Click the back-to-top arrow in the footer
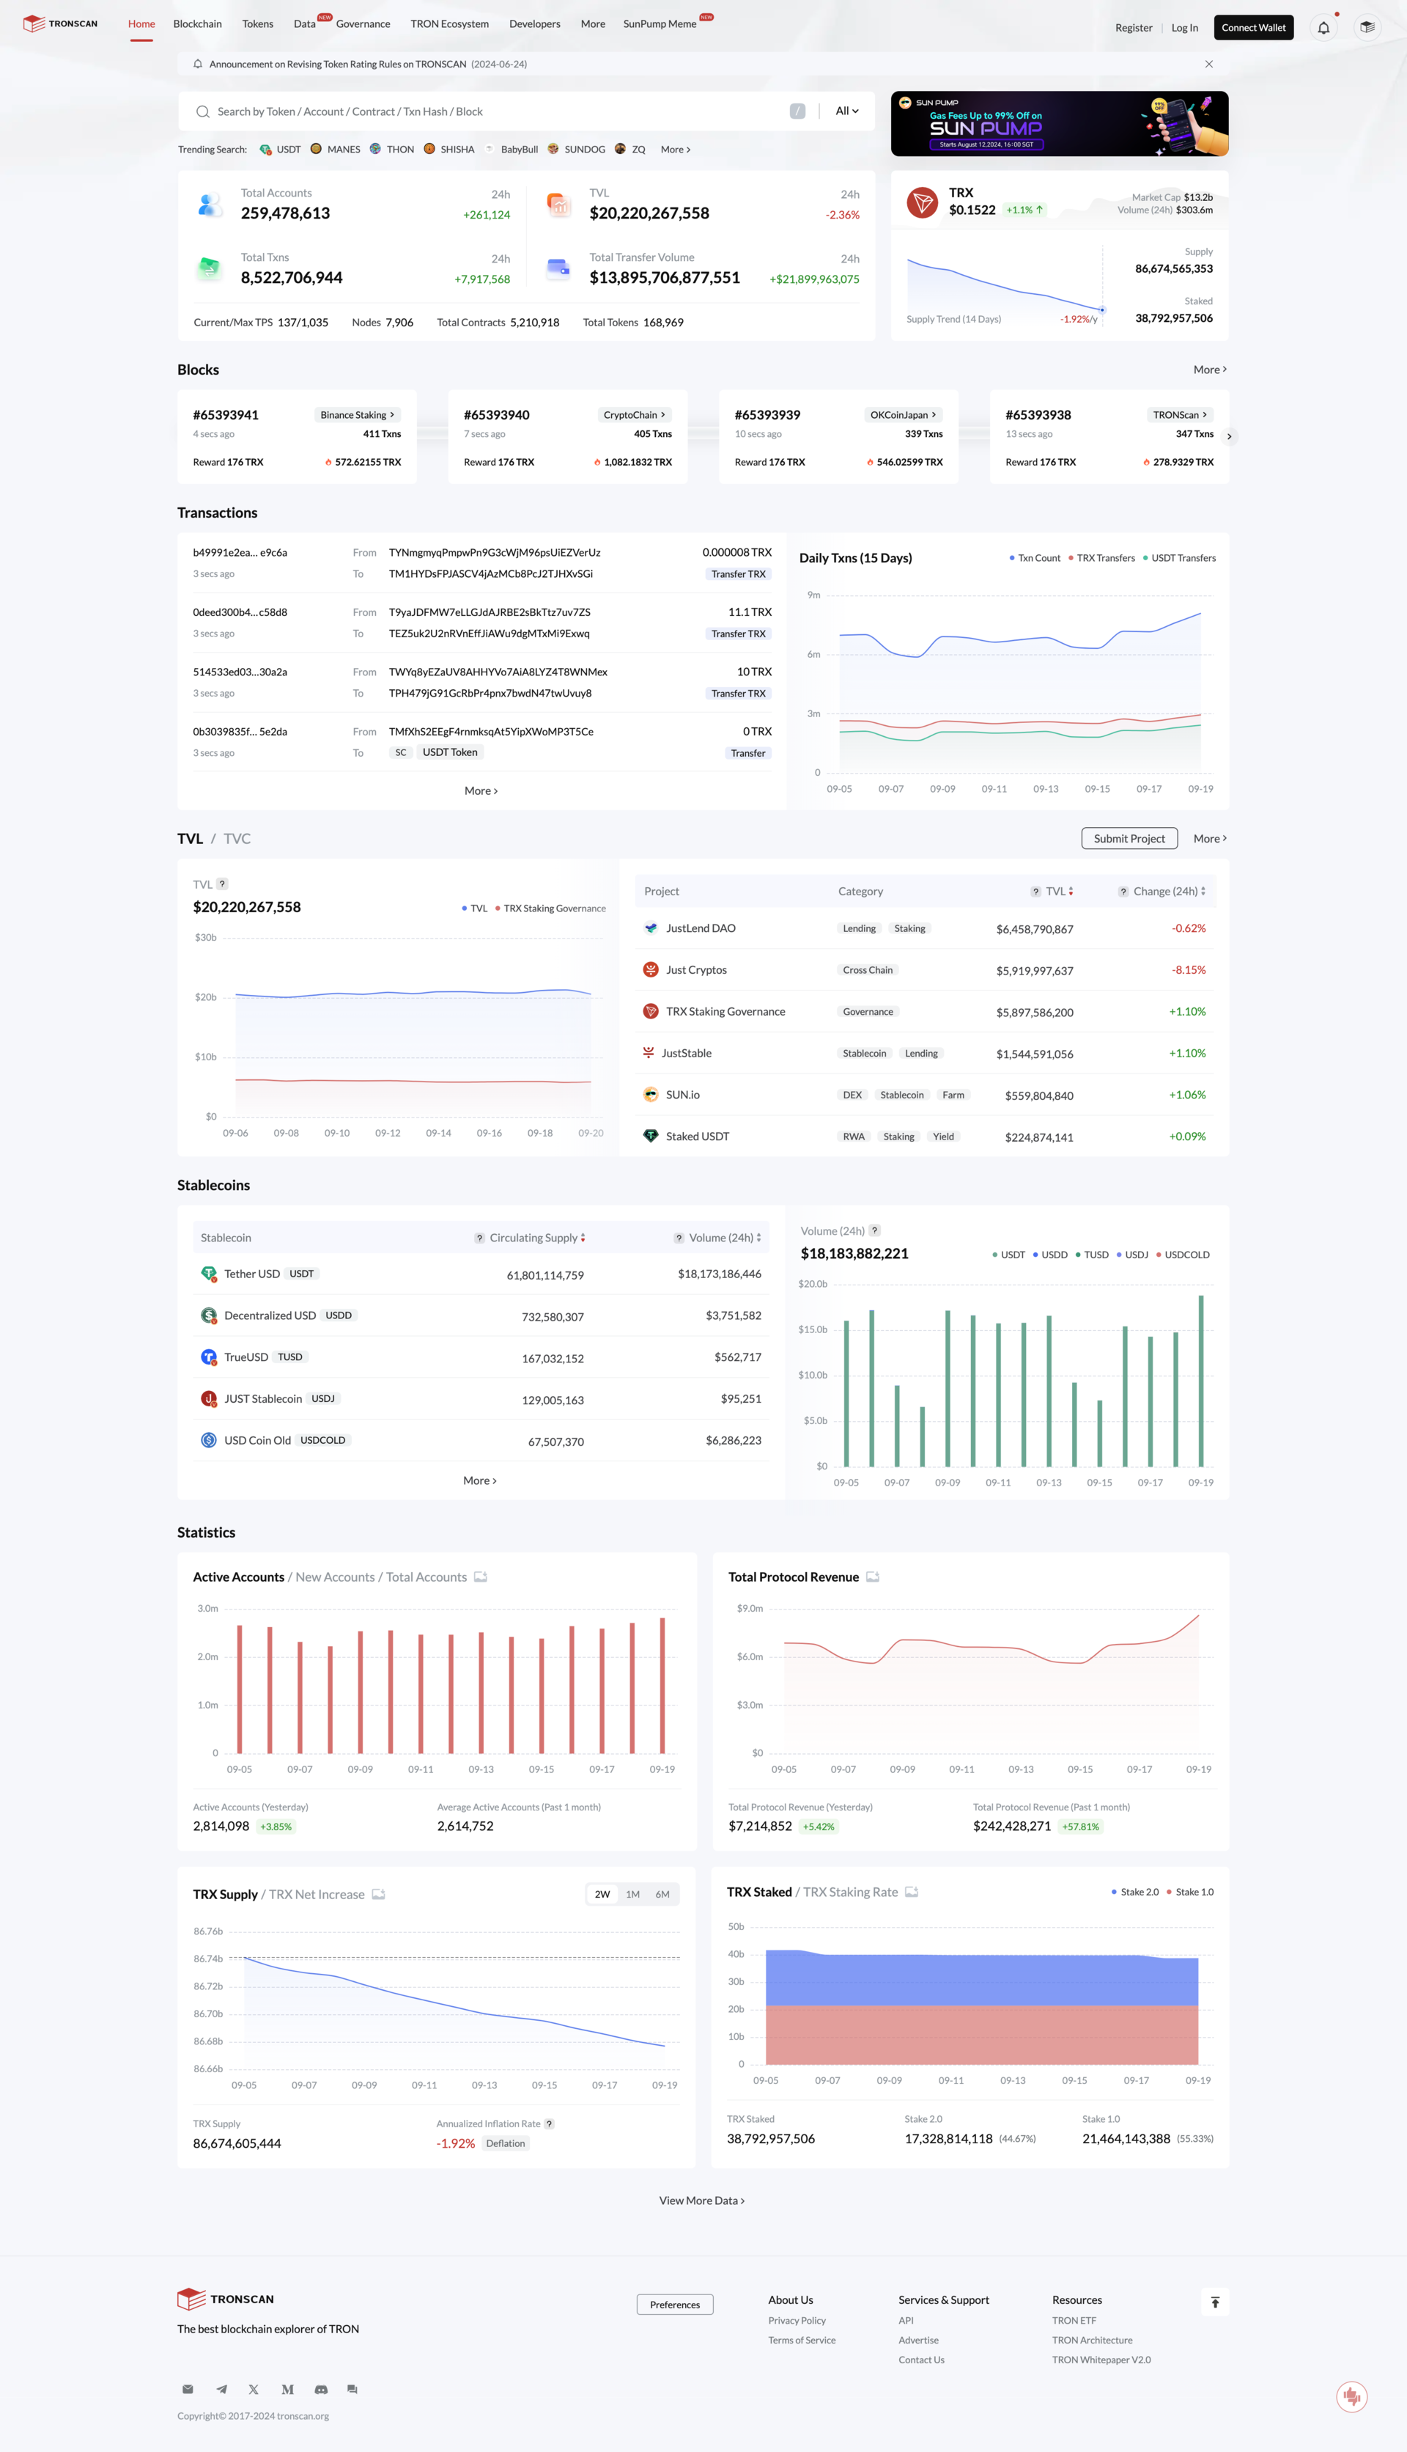This screenshot has width=1407, height=2452. coord(1216,2301)
